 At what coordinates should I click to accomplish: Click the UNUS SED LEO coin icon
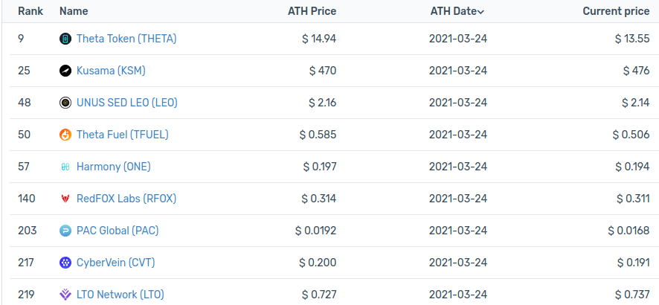tap(65, 103)
